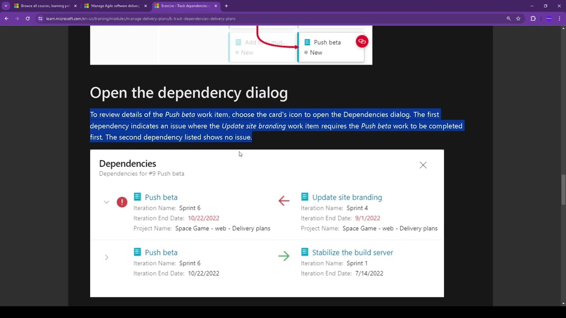Close the Manage Agile software delivery tab

[145, 6]
